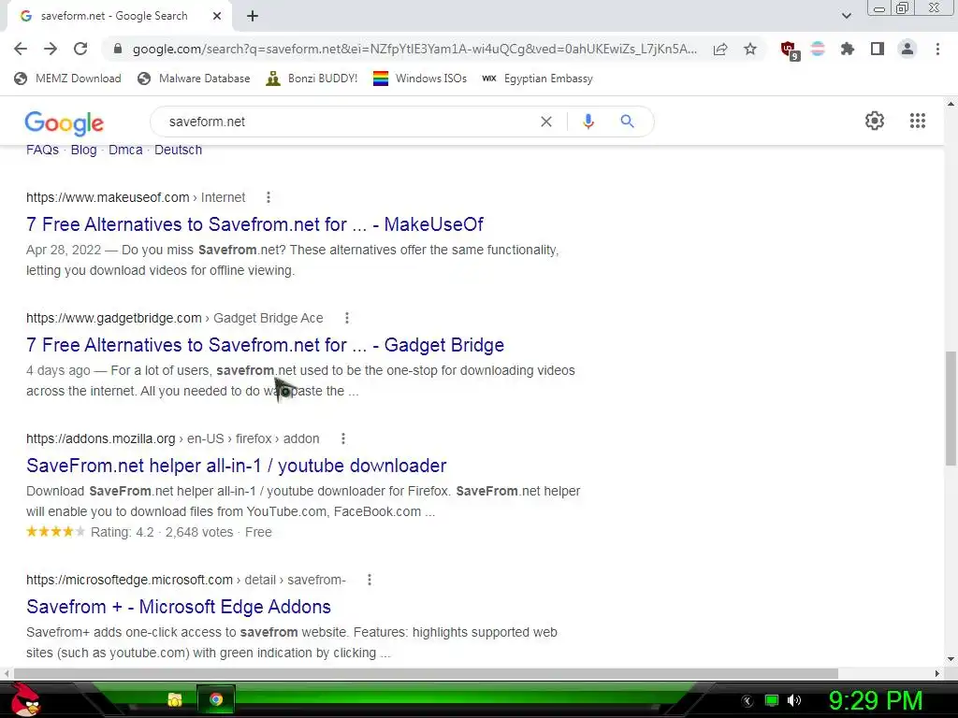Reload the current page

pos(80,49)
